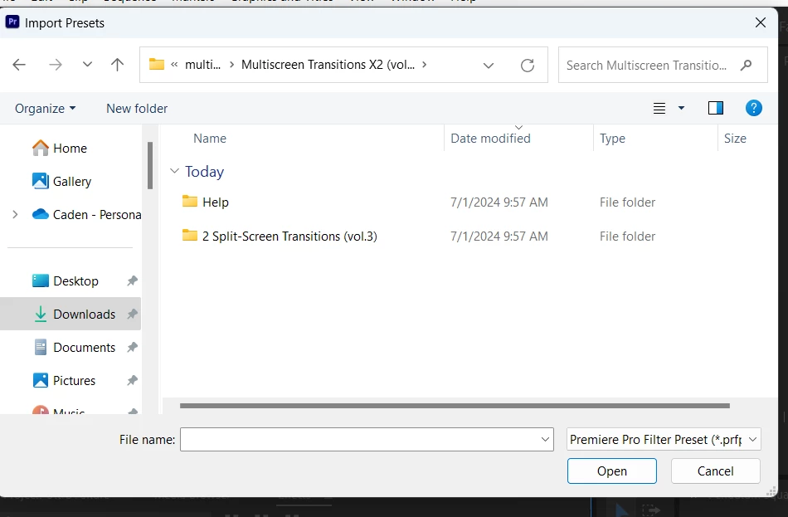The width and height of the screenshot is (788, 517).
Task: Refresh the folder contents
Action: 528,65
